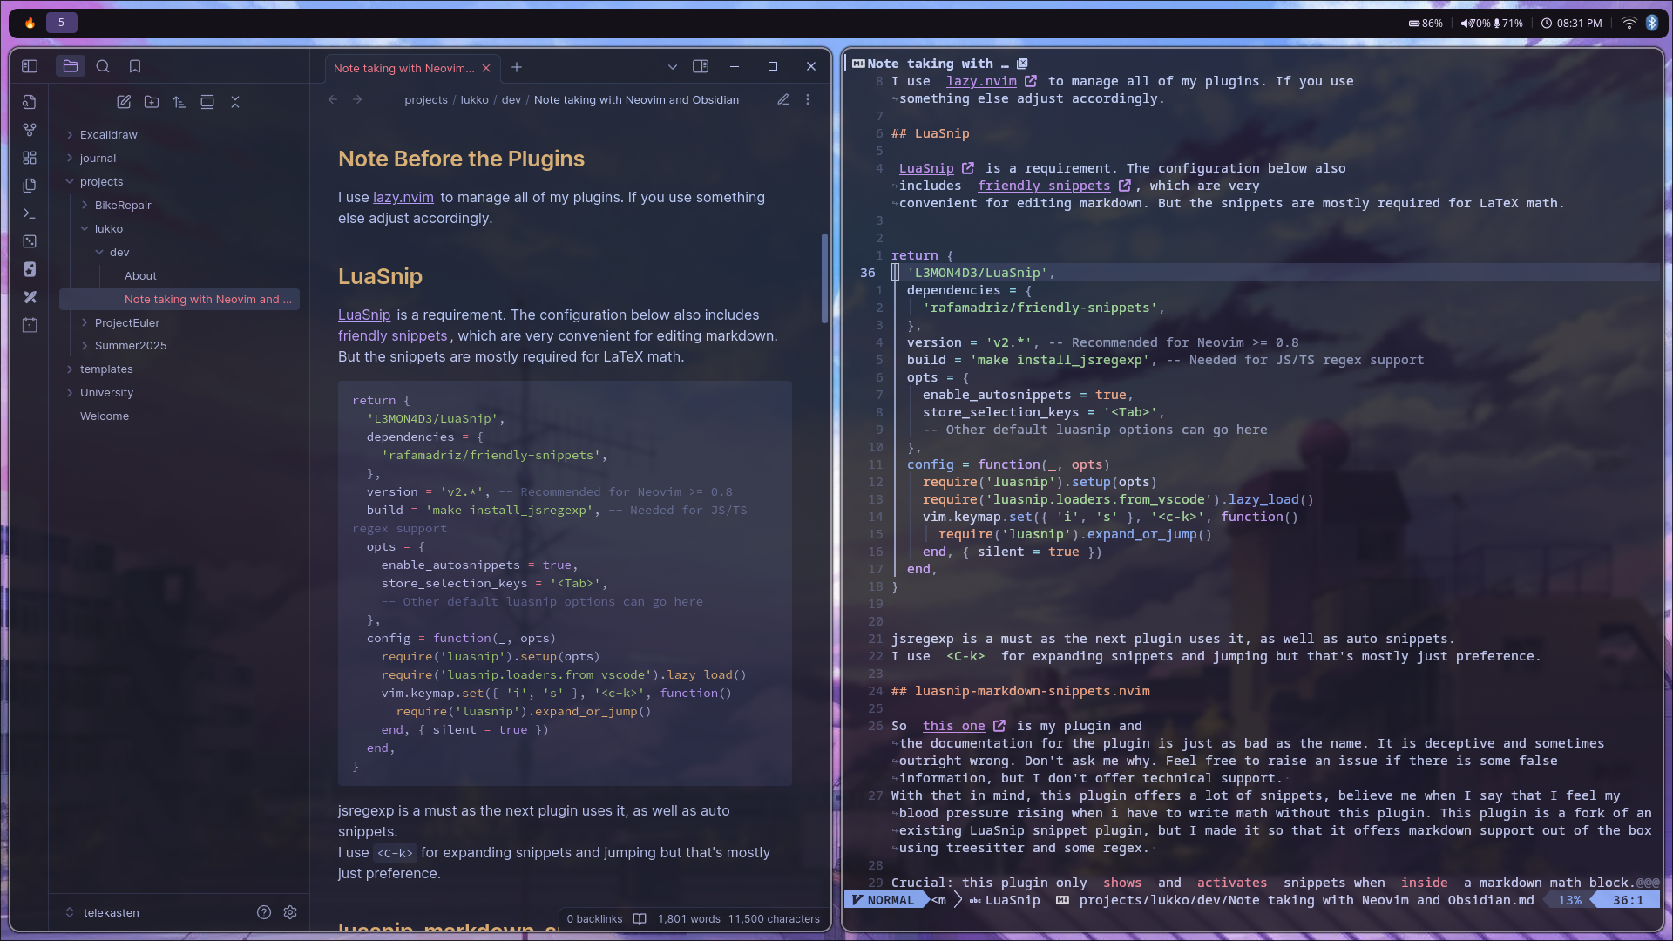Open the random note dice icon

click(30, 241)
